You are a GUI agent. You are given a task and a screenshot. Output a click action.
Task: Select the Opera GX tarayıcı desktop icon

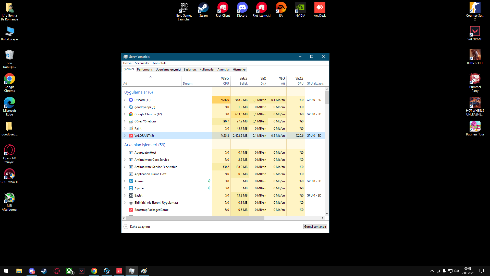[9, 154]
